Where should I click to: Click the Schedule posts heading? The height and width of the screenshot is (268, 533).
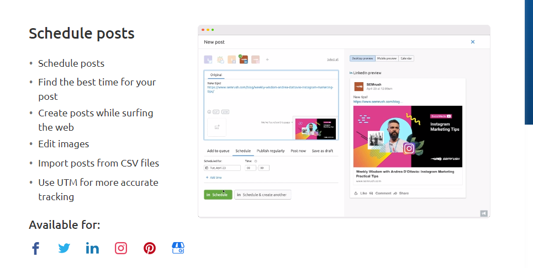point(82,33)
